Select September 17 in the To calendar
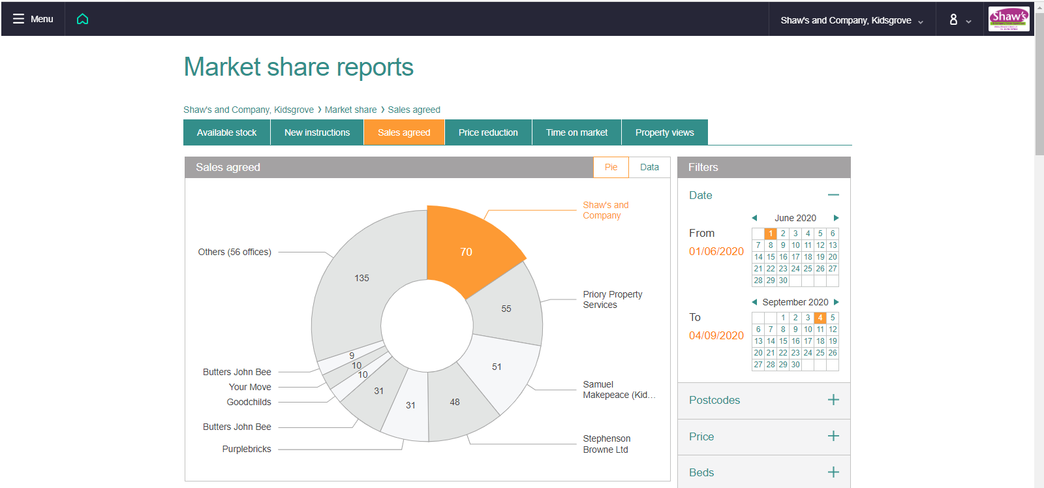This screenshot has height=488, width=1044. pos(808,341)
